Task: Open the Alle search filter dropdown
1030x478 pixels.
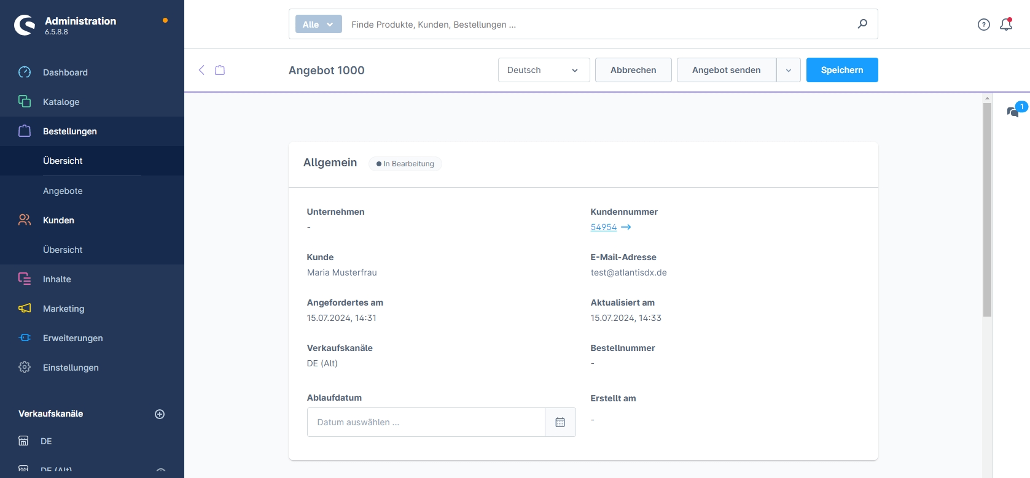Action: coord(318,25)
